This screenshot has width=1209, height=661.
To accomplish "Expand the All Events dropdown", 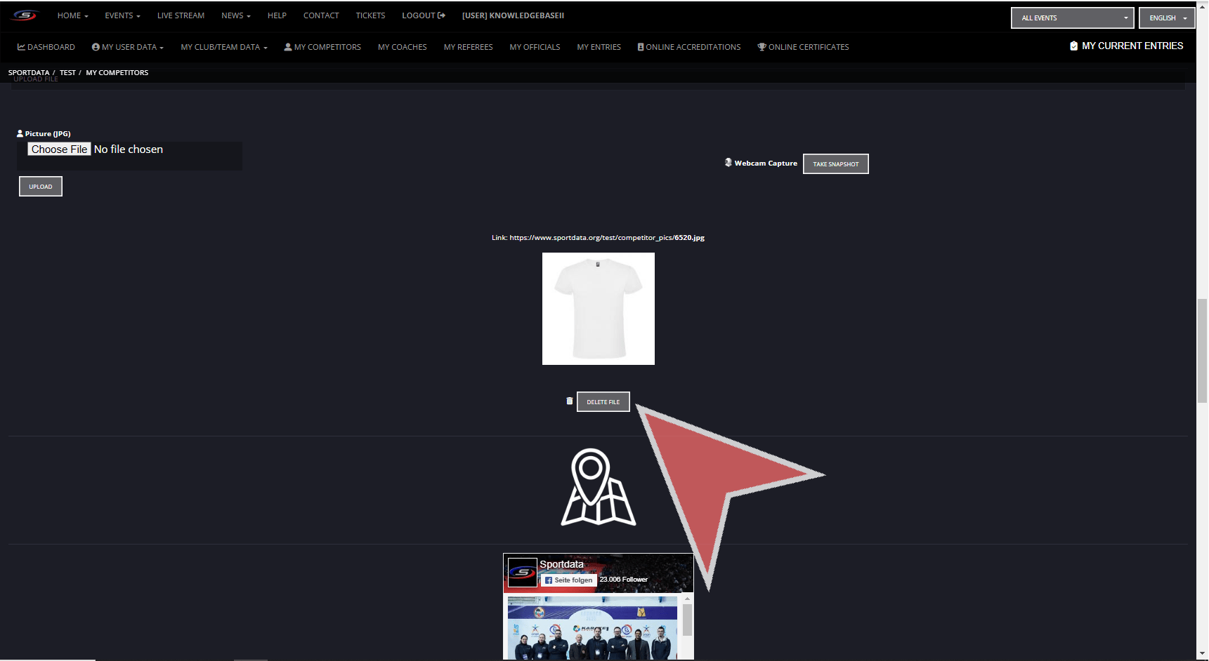I will (1072, 18).
